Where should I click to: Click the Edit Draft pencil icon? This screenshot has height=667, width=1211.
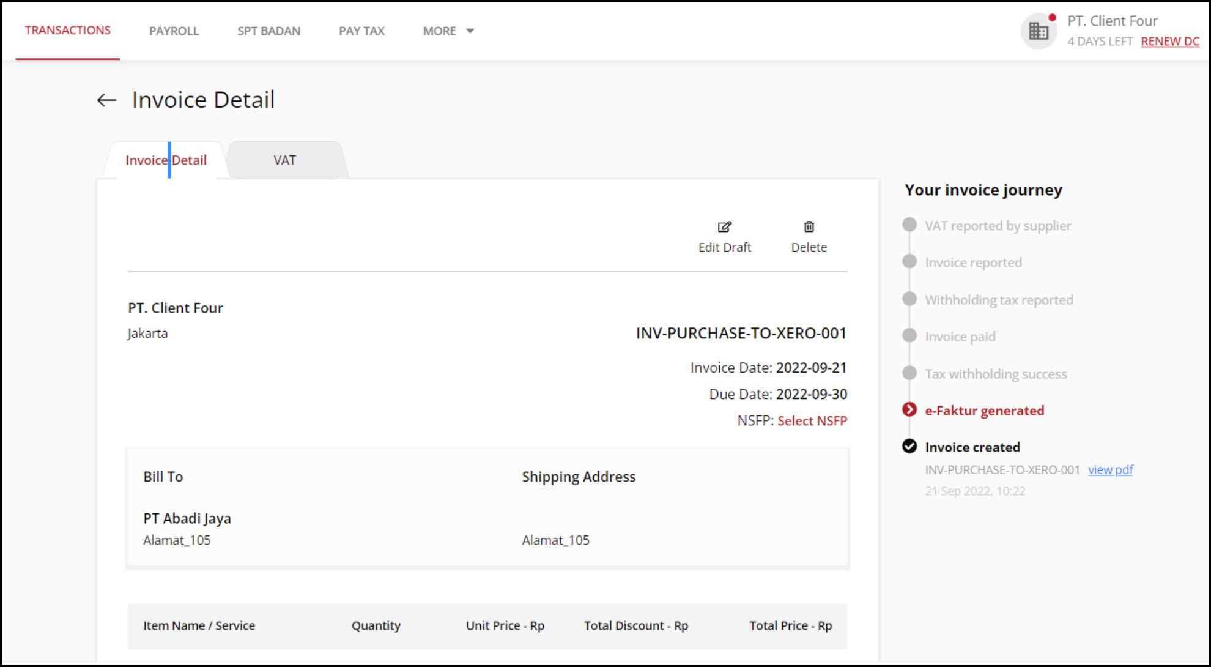[x=725, y=227]
